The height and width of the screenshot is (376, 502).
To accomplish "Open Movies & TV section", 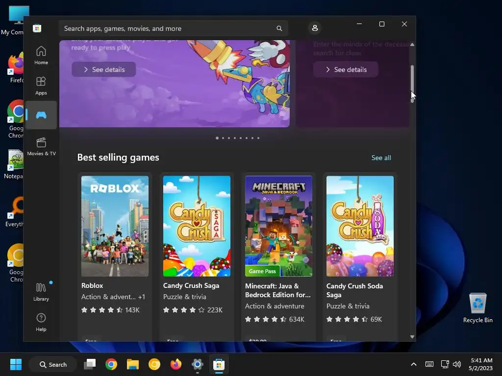I will click(41, 146).
